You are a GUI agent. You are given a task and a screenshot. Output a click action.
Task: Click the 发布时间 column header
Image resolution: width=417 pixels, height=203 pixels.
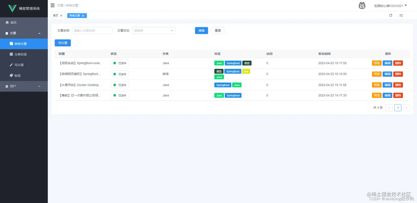click(324, 54)
